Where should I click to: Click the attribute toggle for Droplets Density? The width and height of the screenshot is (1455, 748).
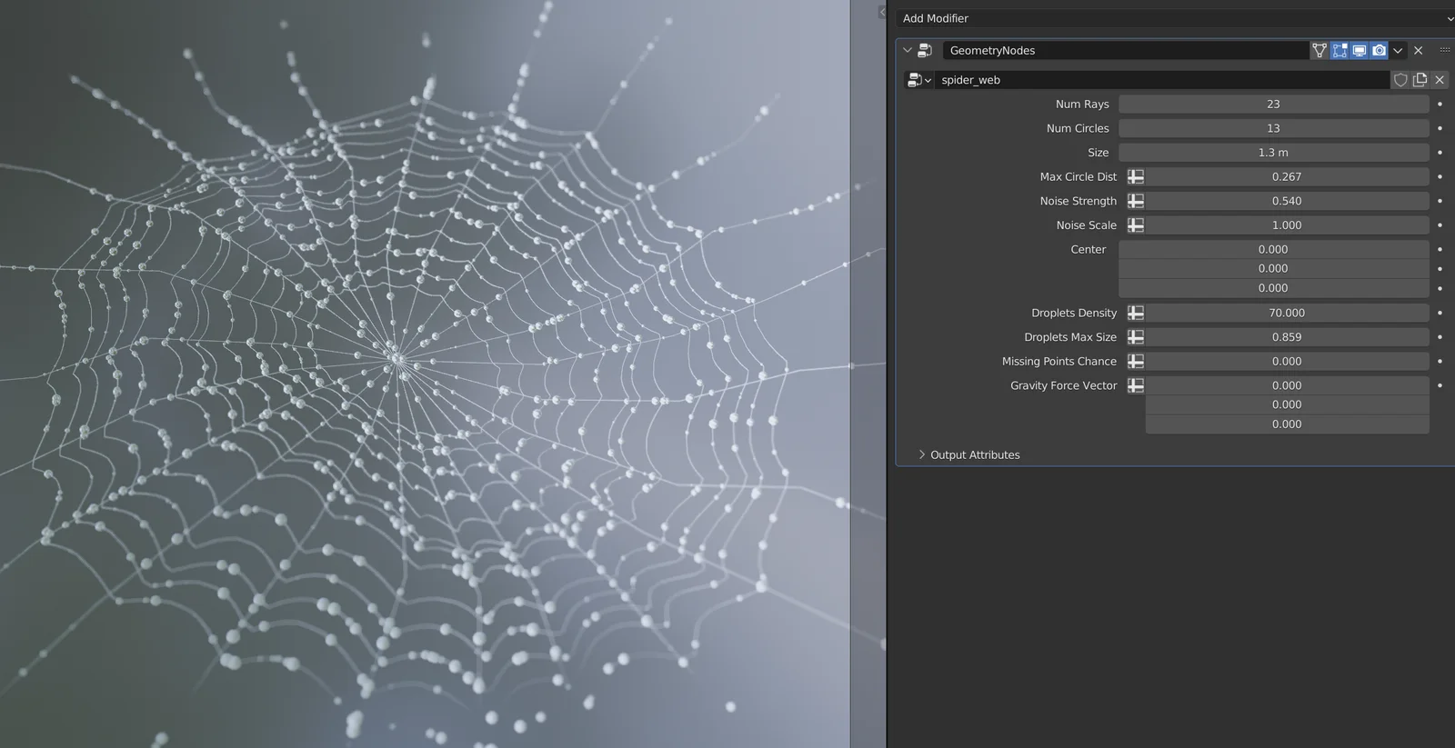pyautogui.click(x=1136, y=313)
